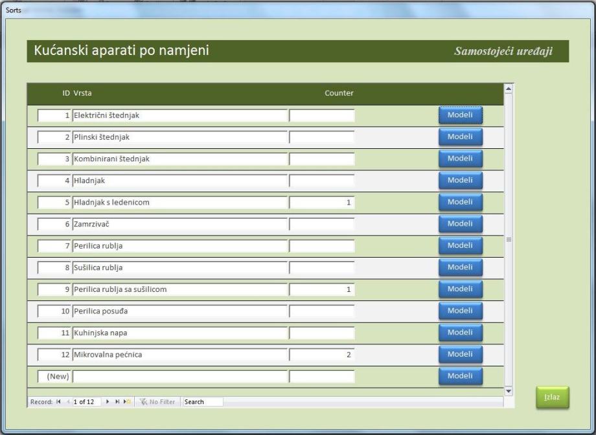Open Modeli for Hladnjak s ledenicom
Image resolution: width=596 pixels, height=435 pixels.
461,202
